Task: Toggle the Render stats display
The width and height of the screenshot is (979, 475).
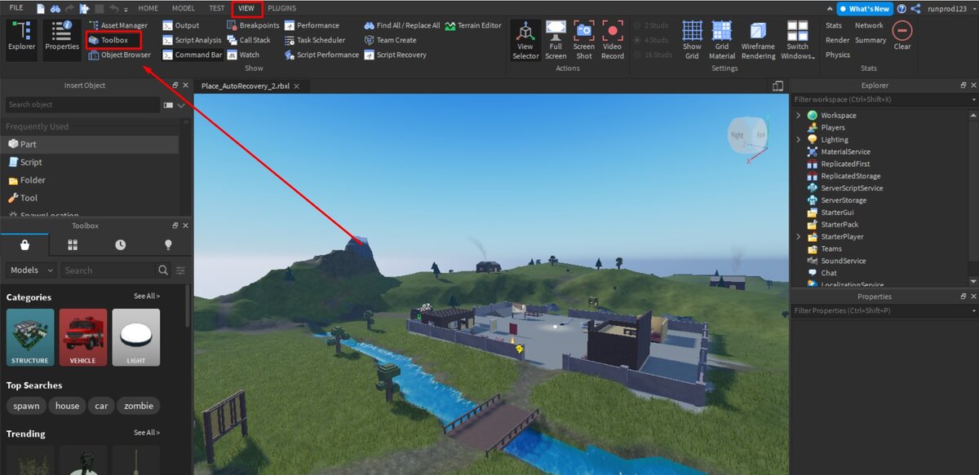Action: 837,40
